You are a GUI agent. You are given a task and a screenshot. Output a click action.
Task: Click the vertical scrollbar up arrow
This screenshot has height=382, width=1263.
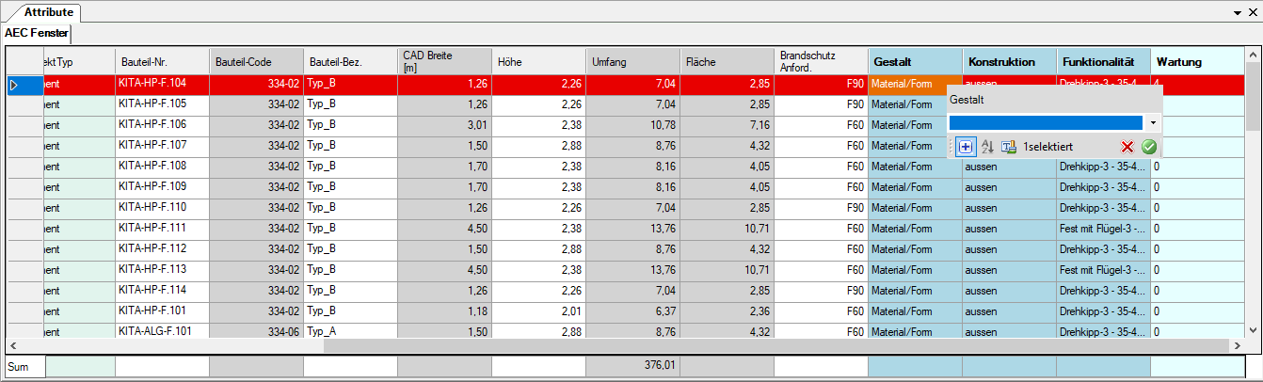[x=1252, y=54]
